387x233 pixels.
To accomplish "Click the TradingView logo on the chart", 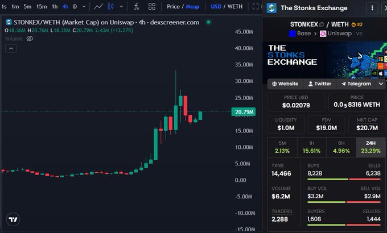I will click(13, 219).
